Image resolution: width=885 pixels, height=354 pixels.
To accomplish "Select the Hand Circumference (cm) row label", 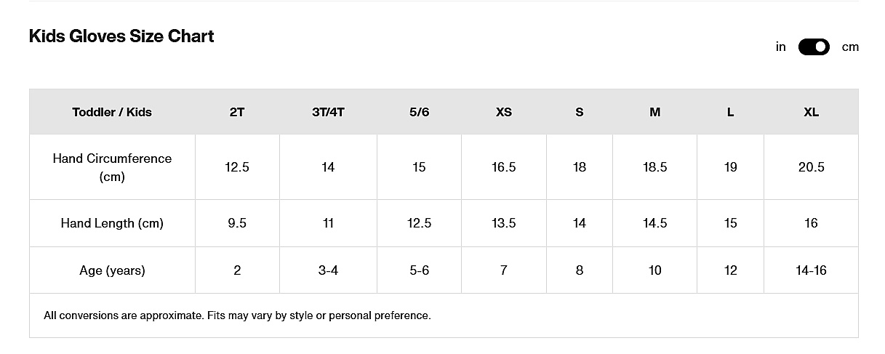I will pyautogui.click(x=112, y=167).
